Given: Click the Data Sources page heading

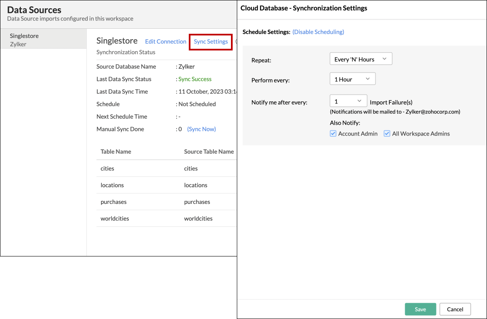Looking at the screenshot, I should pyautogui.click(x=34, y=10).
